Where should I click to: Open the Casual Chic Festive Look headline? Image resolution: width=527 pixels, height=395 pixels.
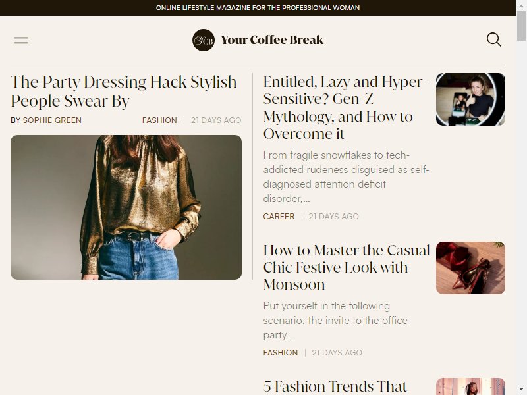pos(347,267)
